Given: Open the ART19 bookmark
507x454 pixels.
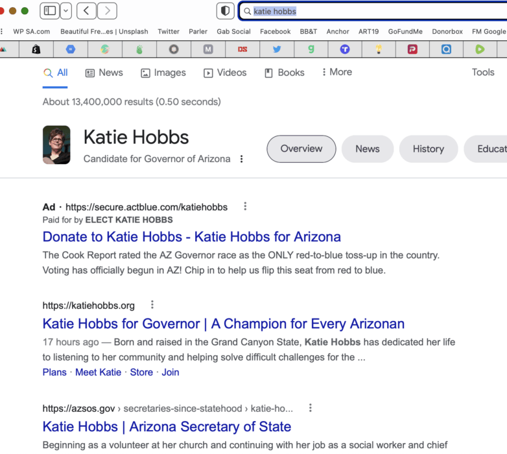Looking at the screenshot, I should pyautogui.click(x=368, y=31).
